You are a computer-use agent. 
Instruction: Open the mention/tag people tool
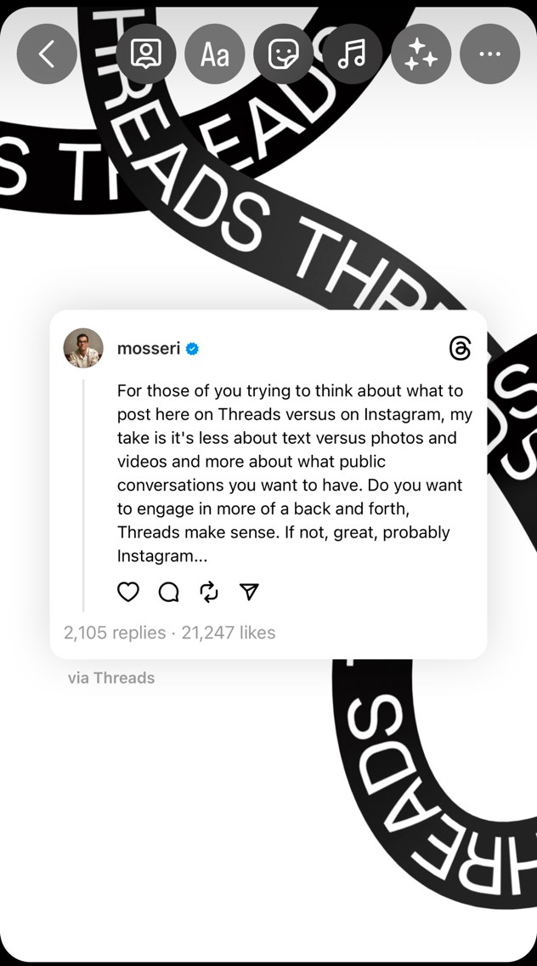point(146,54)
